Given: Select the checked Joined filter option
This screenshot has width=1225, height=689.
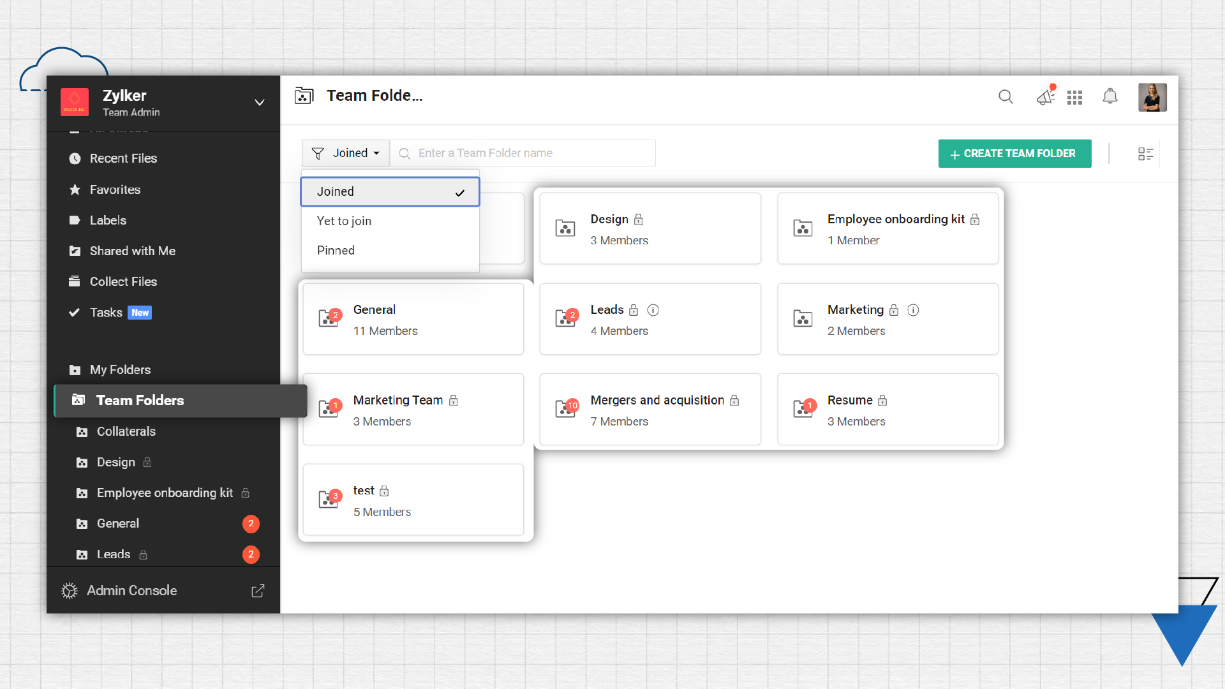Looking at the screenshot, I should tap(390, 191).
